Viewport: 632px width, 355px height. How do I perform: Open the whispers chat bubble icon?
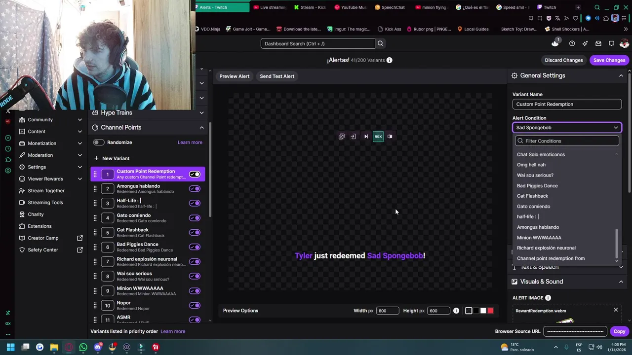point(611,43)
